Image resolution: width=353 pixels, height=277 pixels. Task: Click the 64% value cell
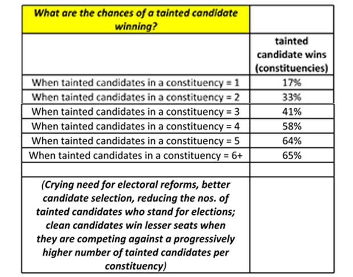292,141
